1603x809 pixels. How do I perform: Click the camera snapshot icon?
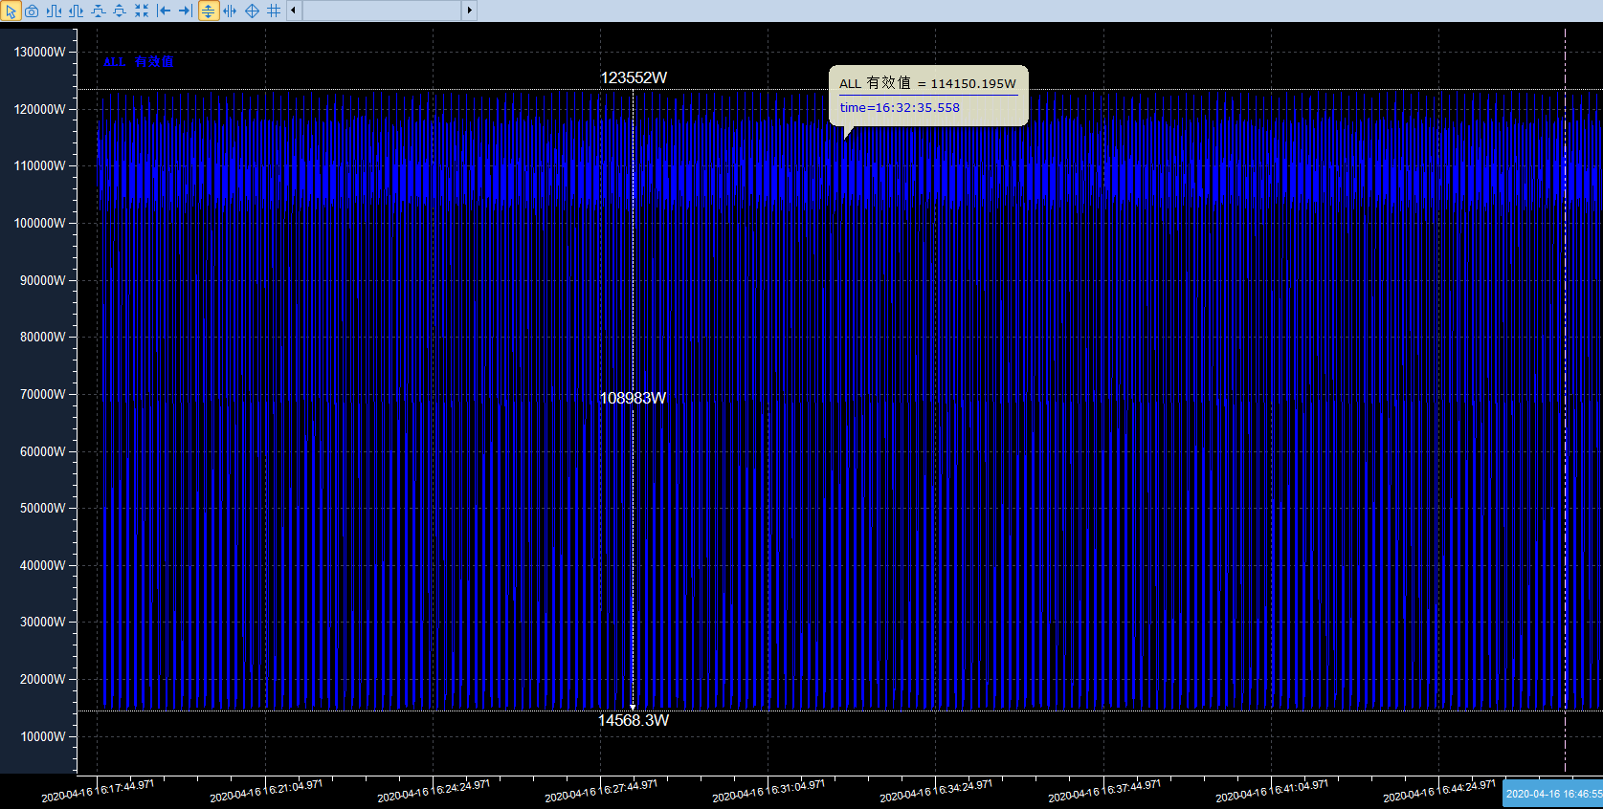click(x=32, y=11)
